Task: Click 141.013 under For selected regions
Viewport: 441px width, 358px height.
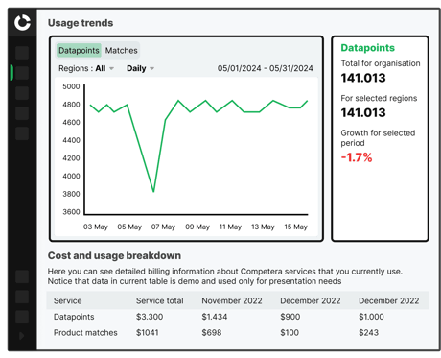Action: pyautogui.click(x=363, y=112)
